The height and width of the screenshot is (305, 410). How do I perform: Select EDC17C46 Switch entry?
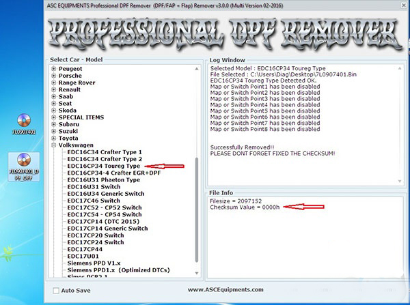tap(94, 201)
